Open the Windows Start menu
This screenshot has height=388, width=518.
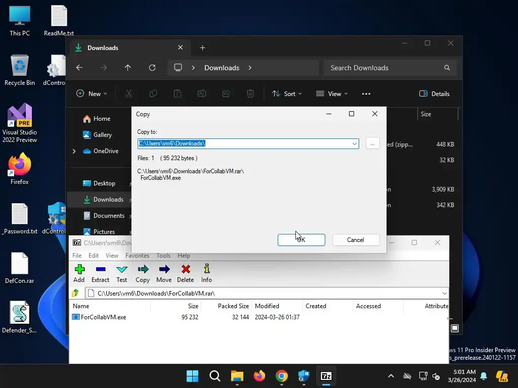(x=192, y=376)
